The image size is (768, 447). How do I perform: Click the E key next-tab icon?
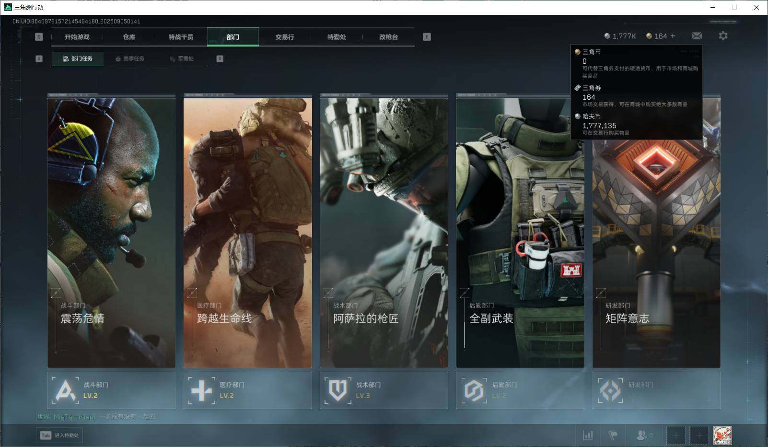[x=427, y=37]
